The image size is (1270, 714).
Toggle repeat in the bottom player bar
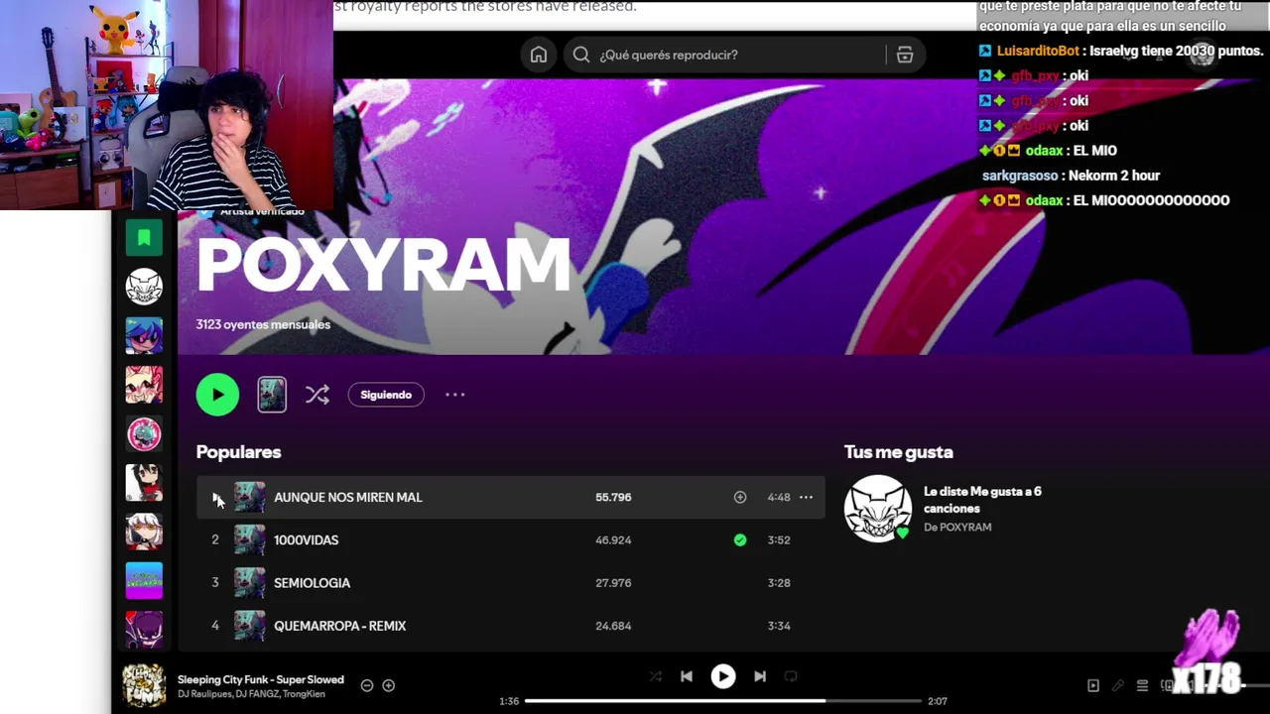click(x=791, y=676)
